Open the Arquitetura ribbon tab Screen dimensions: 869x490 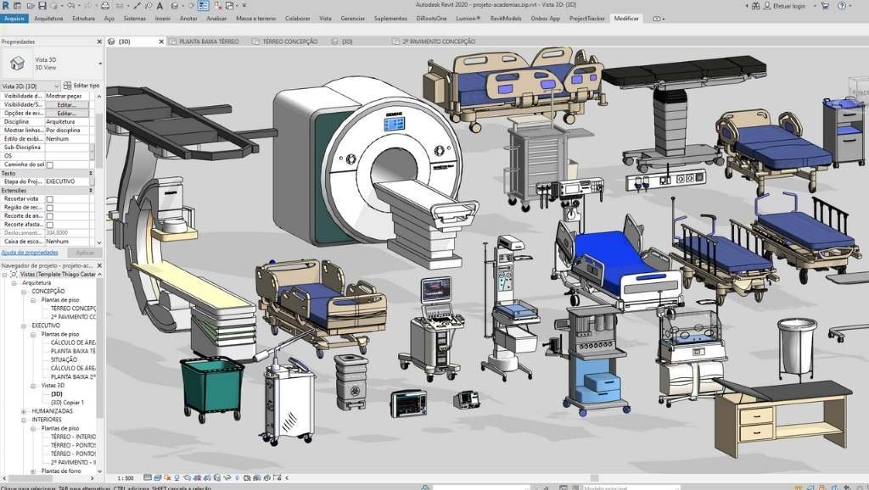click(48, 18)
